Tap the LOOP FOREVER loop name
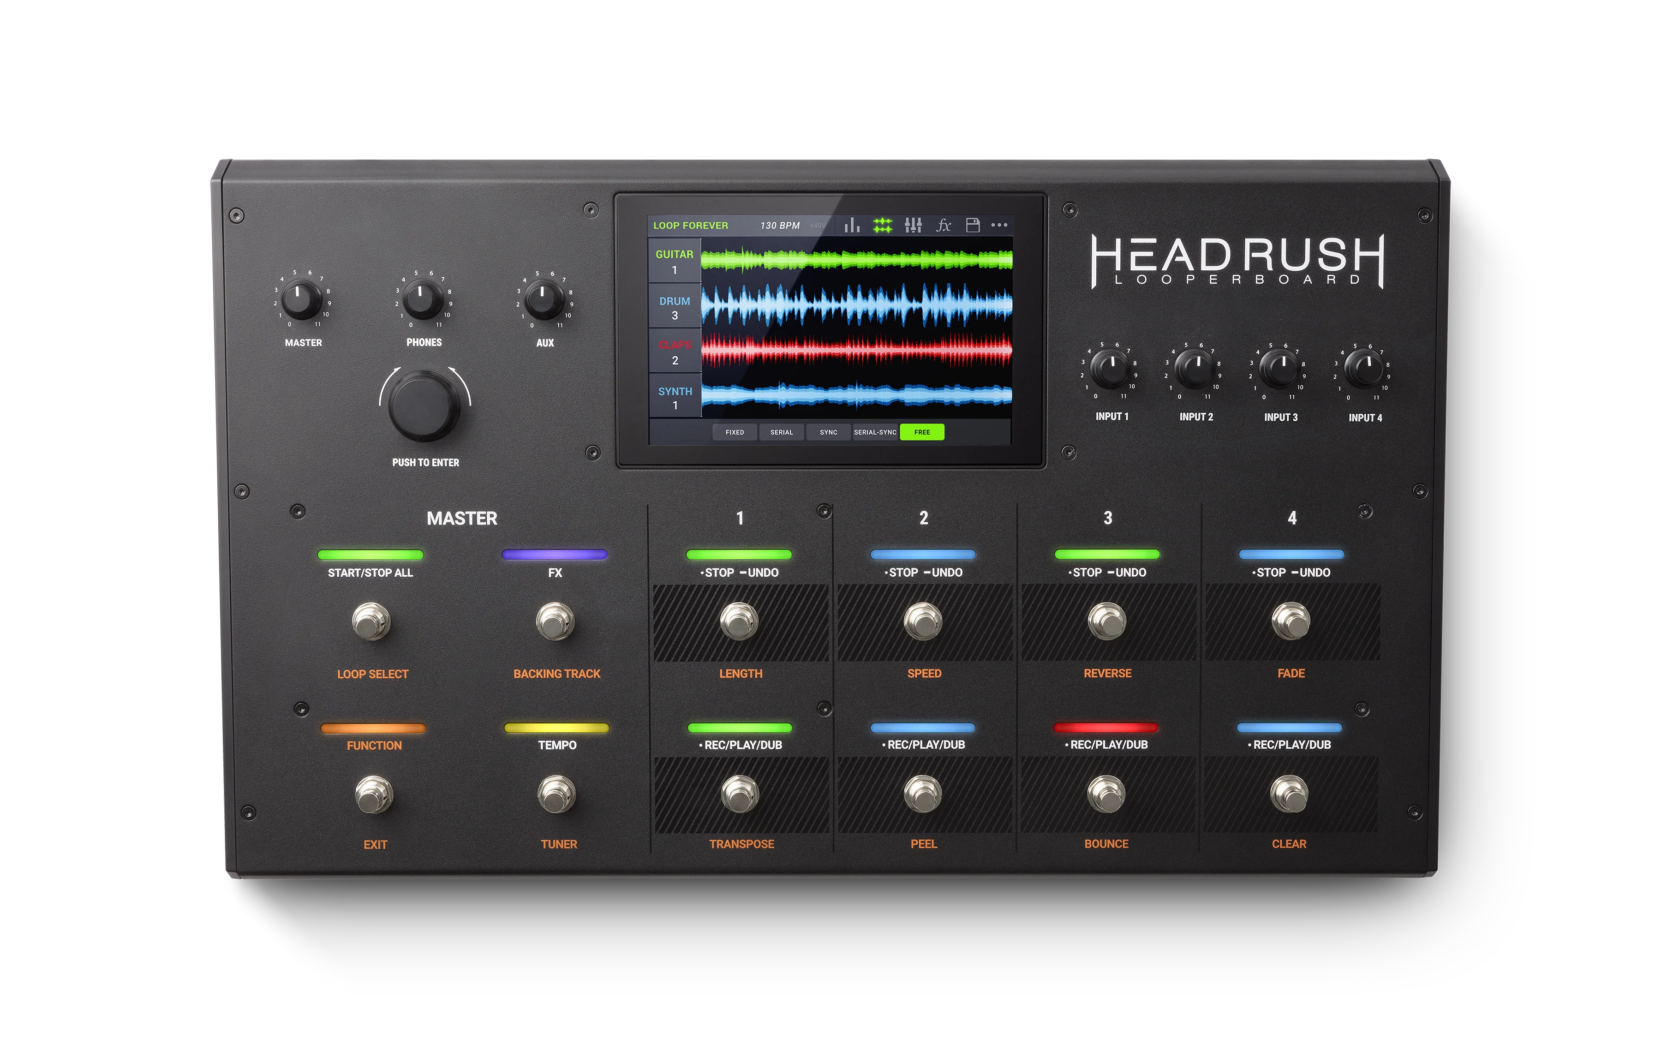The height and width of the screenshot is (1038, 1661). (x=691, y=225)
